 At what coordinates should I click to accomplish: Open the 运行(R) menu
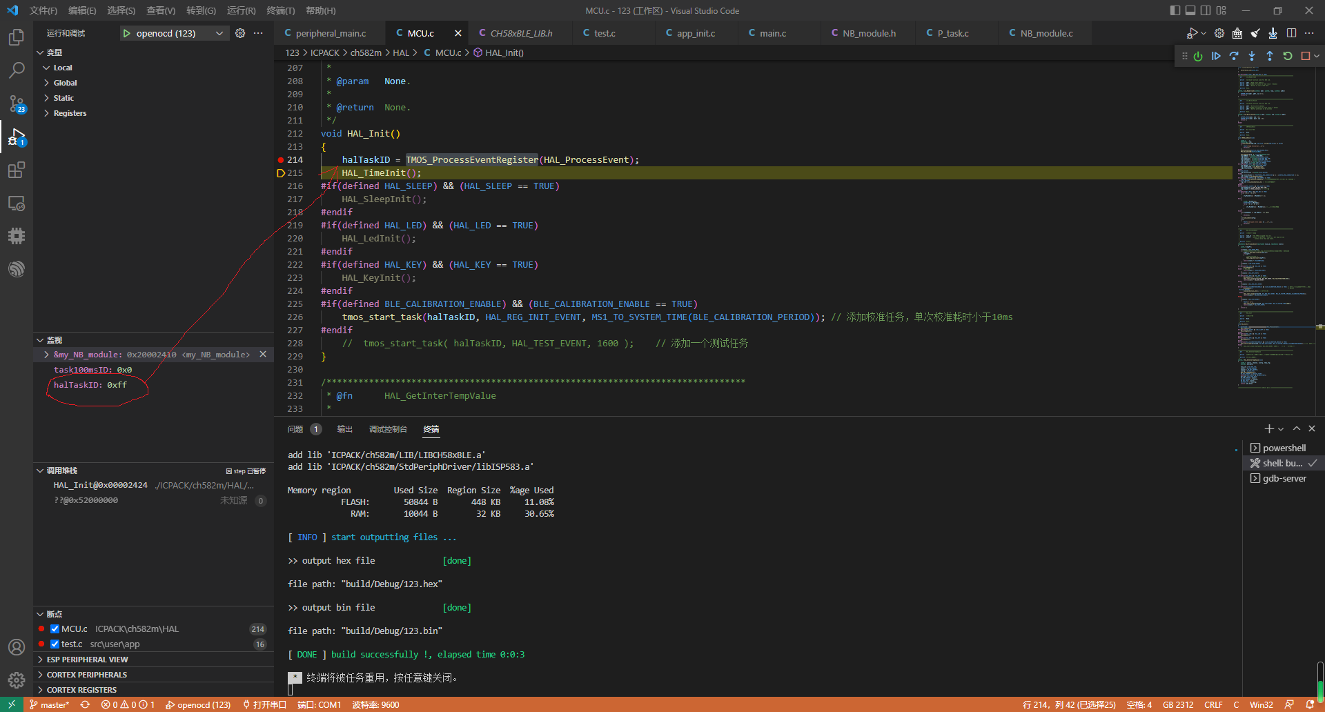(x=241, y=10)
